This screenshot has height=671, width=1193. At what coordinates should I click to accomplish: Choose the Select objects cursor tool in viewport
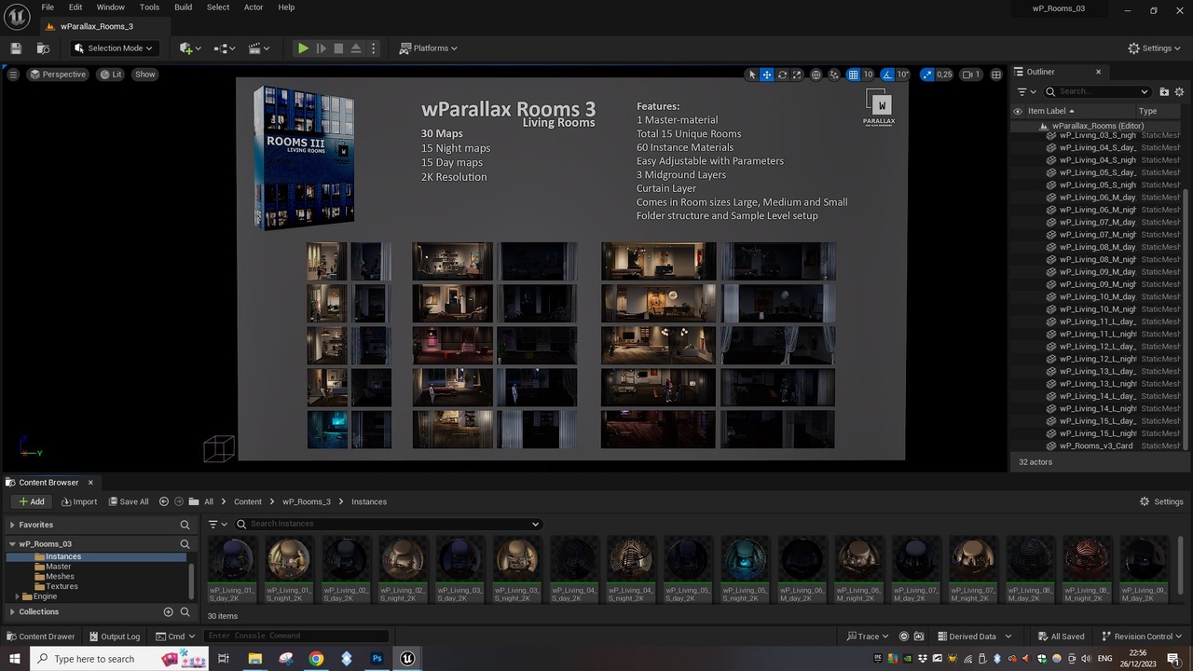752,75
